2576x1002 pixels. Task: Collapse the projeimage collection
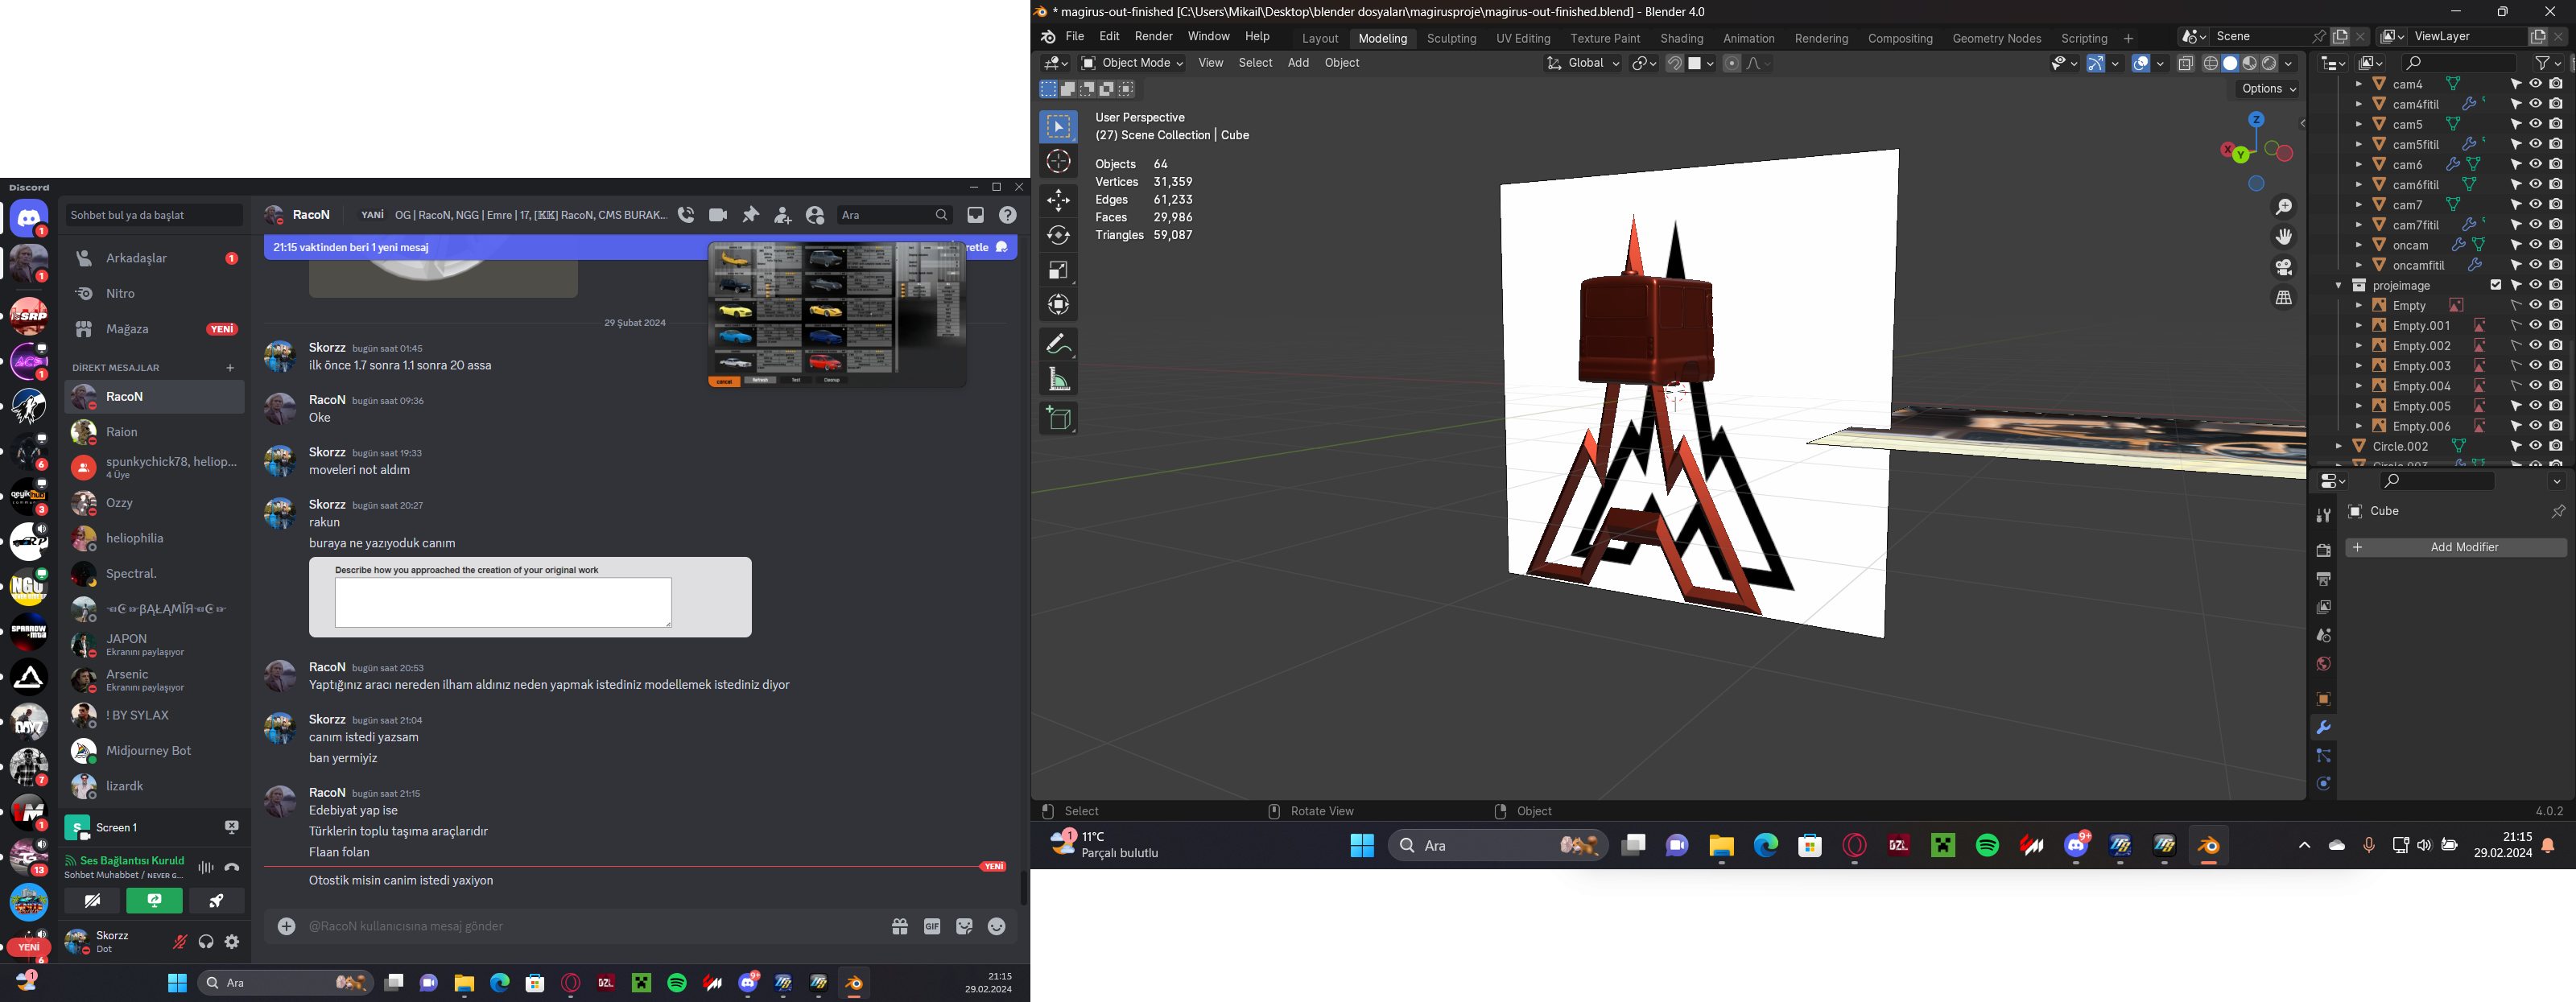point(2338,285)
